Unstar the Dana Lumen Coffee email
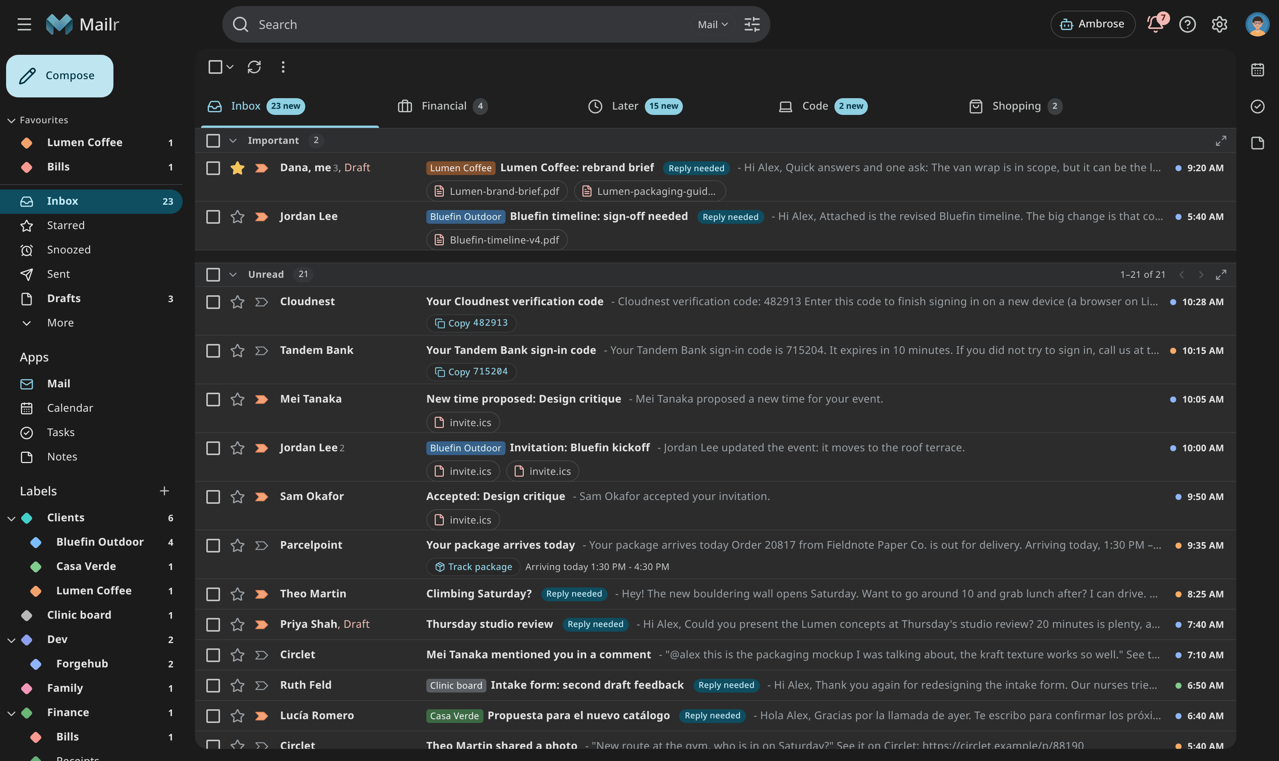The image size is (1279, 761). [237, 168]
